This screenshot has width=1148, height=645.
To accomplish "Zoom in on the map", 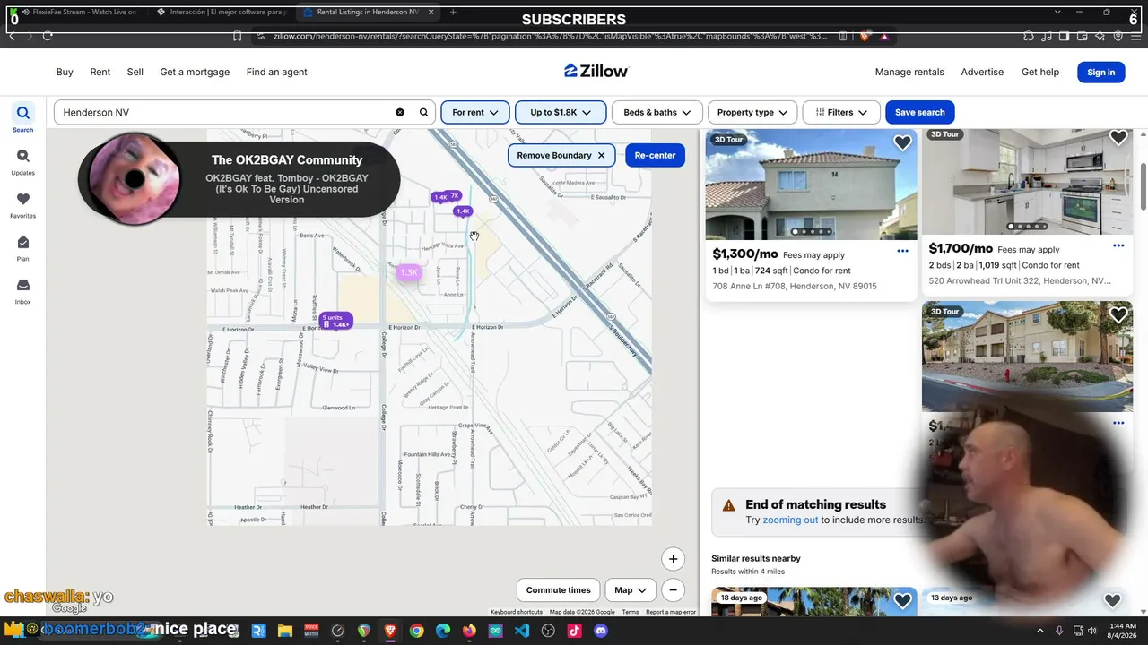I will [x=673, y=559].
